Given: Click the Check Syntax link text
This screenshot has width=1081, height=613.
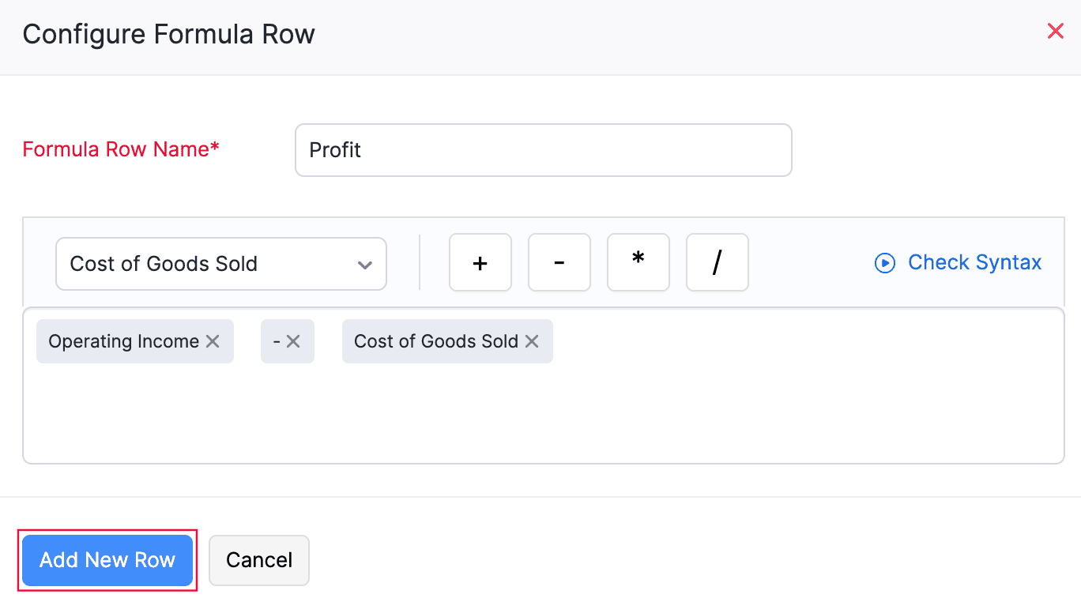Looking at the screenshot, I should point(974,262).
